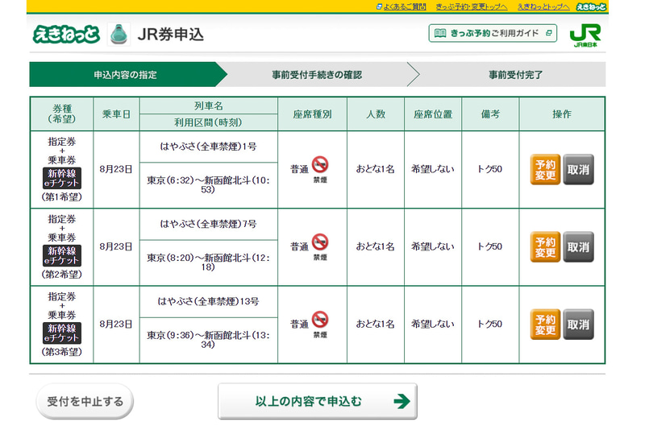Click the 利用区間(時刻) column header
The image size is (645, 430).
click(209, 122)
